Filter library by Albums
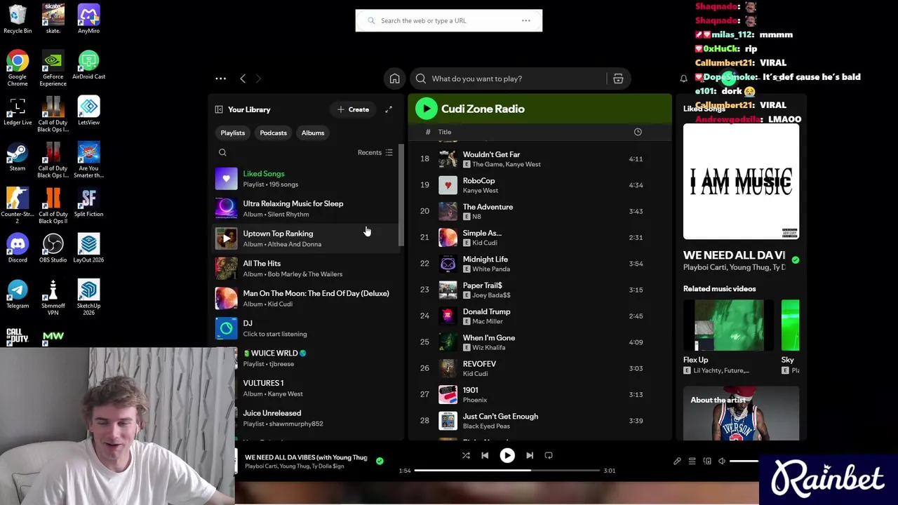 click(313, 133)
